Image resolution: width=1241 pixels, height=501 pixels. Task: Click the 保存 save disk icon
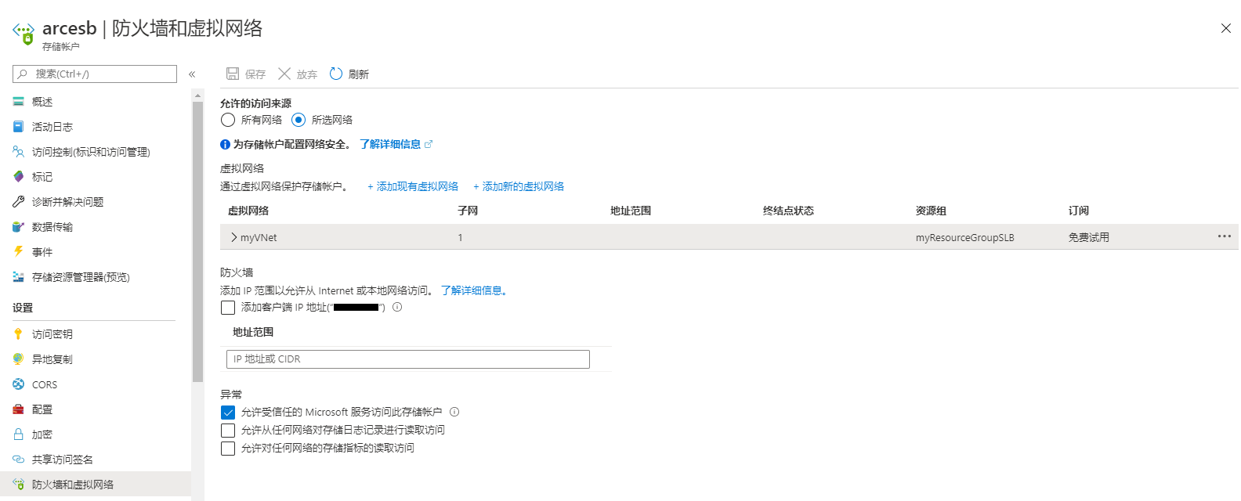[x=233, y=74]
